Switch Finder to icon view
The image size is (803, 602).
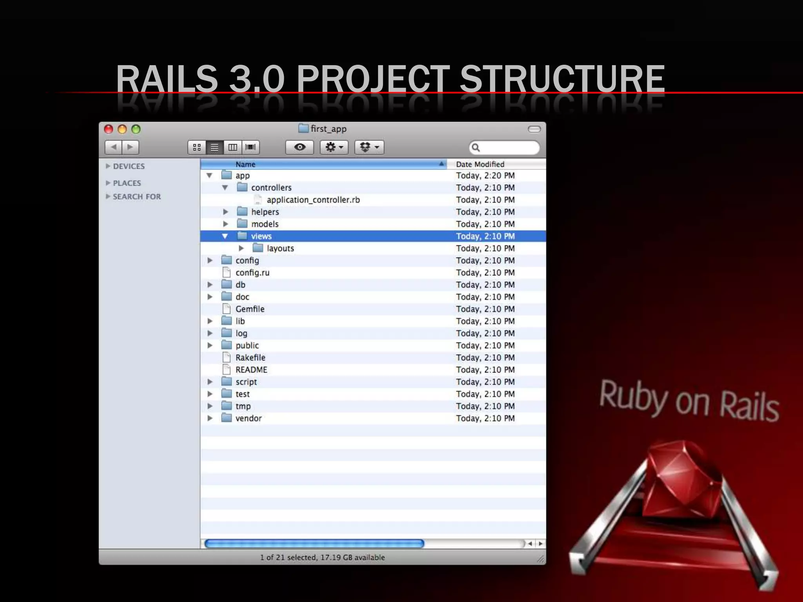[x=197, y=147]
